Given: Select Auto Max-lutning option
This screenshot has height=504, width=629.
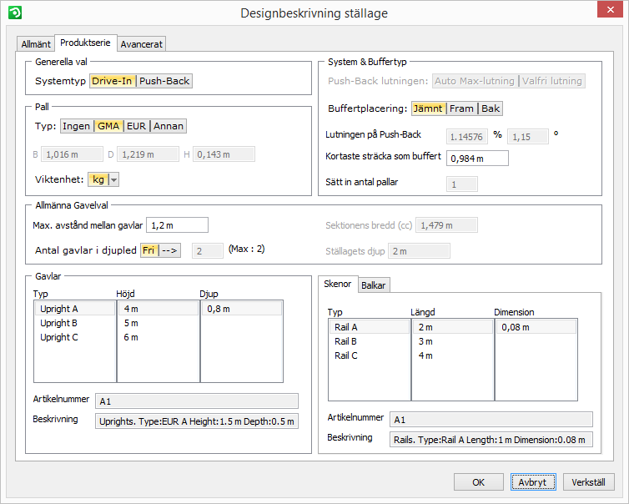Looking at the screenshot, I should [x=475, y=81].
